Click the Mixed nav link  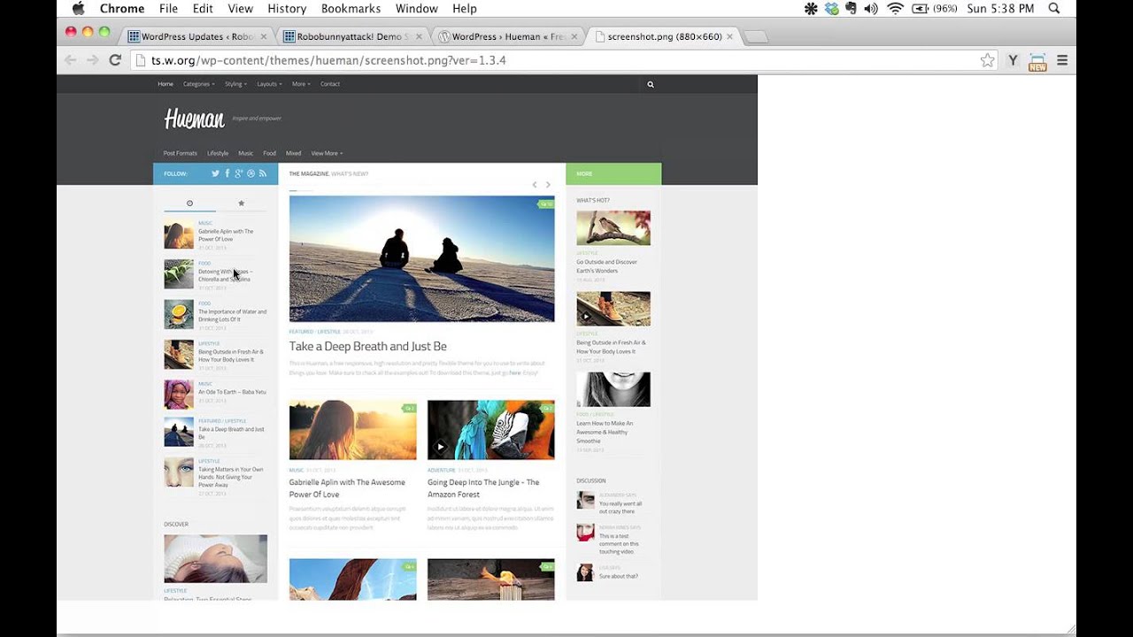(293, 153)
